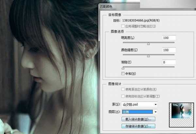Viewport: 196px width, 134px height.
Task: Toggle 应用调整时忽略选区(I) checkbox
Action: click(x=123, y=26)
